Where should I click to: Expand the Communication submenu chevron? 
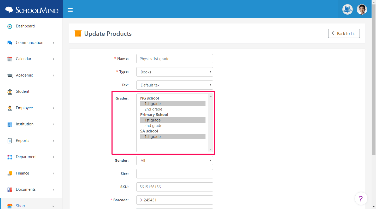tap(53, 43)
